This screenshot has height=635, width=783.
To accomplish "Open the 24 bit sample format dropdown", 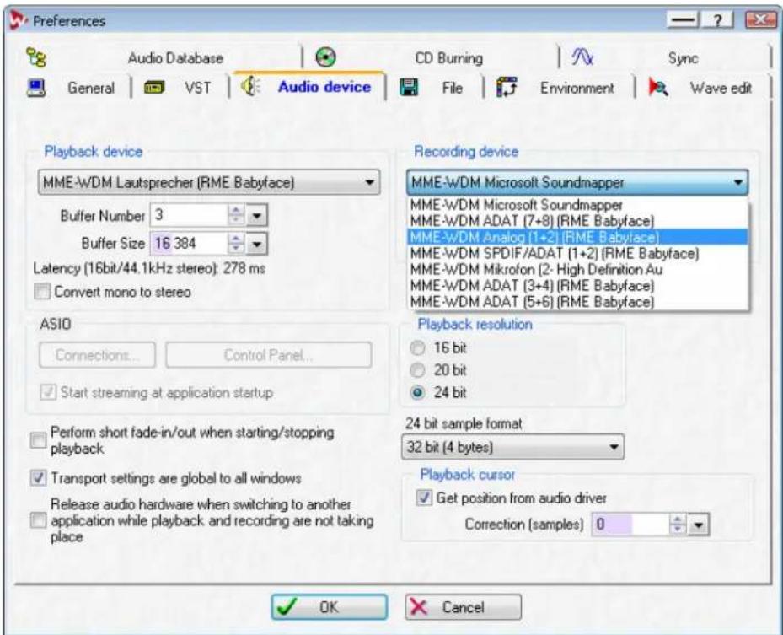I will pos(512,447).
